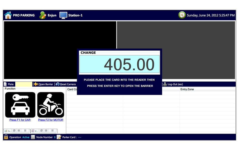239x150 pixels.
Task: Click the Enjun user profile icon
Action: pyautogui.click(x=43, y=15)
